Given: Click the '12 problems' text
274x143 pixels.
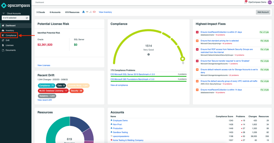Looking at the screenshot, I should [x=239, y=55].
